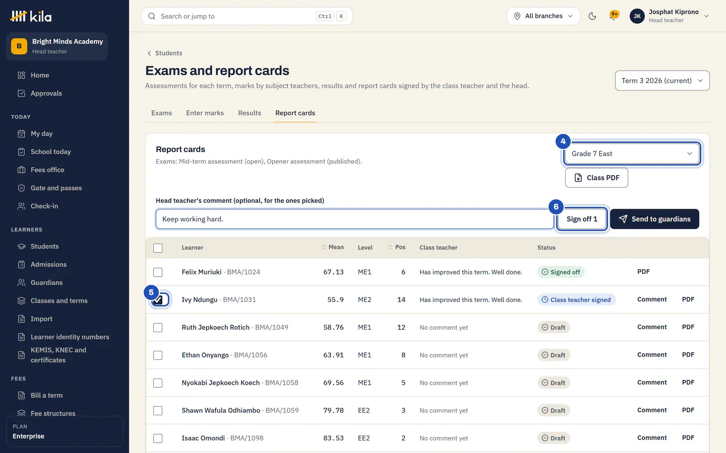
Task: Open Learner identity numbers
Action: point(70,337)
